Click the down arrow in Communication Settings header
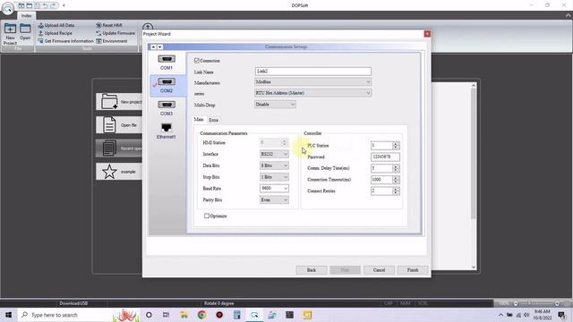 click(159, 47)
